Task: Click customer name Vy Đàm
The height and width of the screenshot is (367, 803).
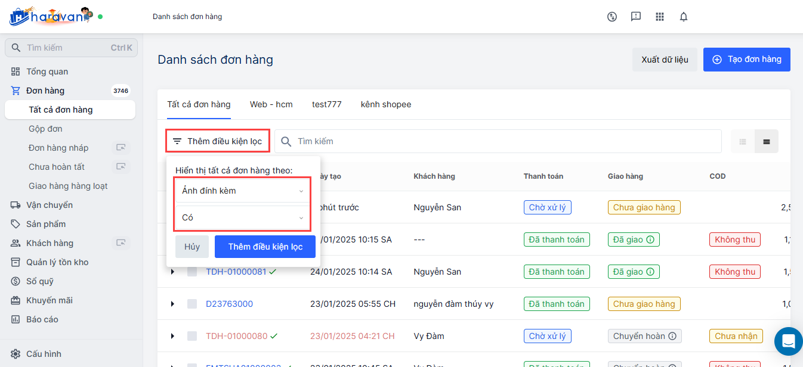Action: [x=429, y=336]
